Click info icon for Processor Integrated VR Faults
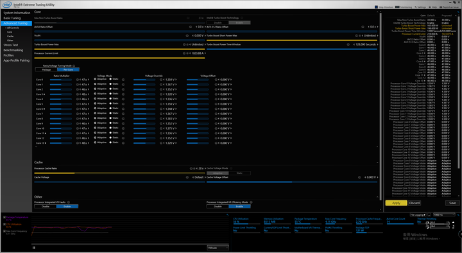The image size is (462, 253). pyautogui.click(x=69, y=202)
